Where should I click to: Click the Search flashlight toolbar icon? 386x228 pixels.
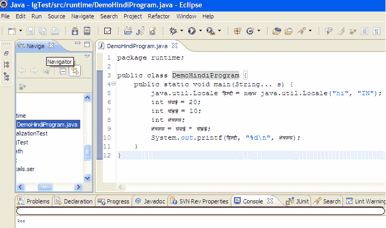pos(302,31)
